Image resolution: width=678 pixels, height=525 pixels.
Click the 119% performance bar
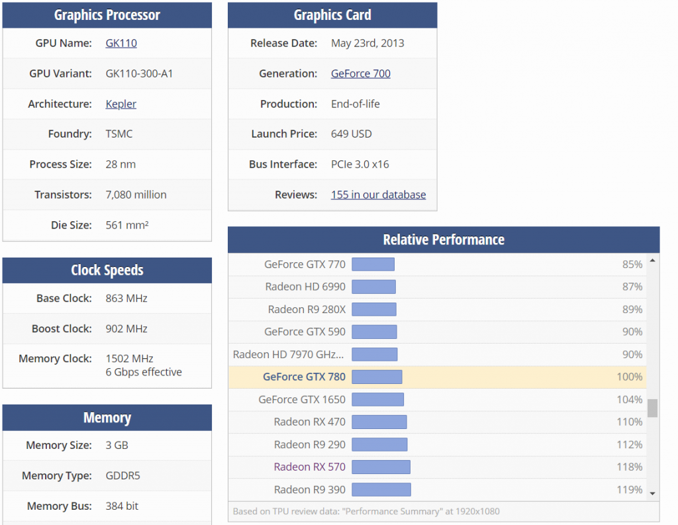pos(381,489)
